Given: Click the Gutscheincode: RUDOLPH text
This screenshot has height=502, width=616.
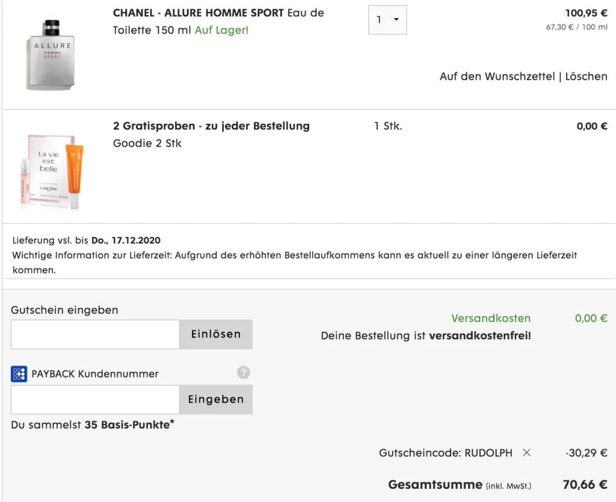Looking at the screenshot, I should (x=446, y=453).
